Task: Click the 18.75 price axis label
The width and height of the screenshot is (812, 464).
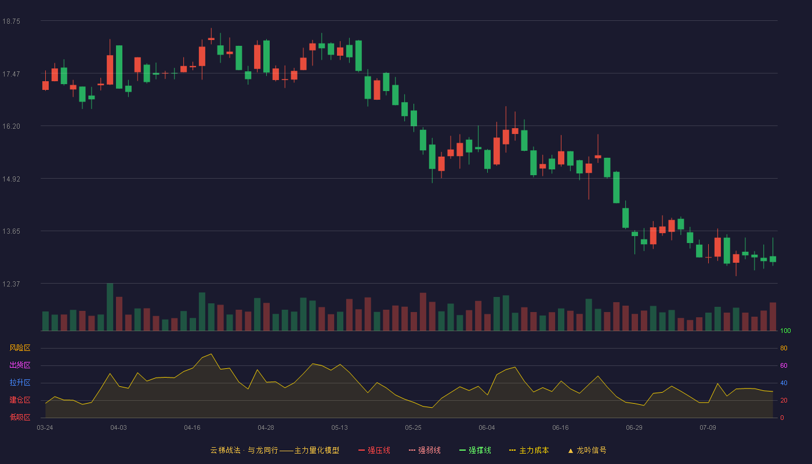Action: pyautogui.click(x=11, y=21)
